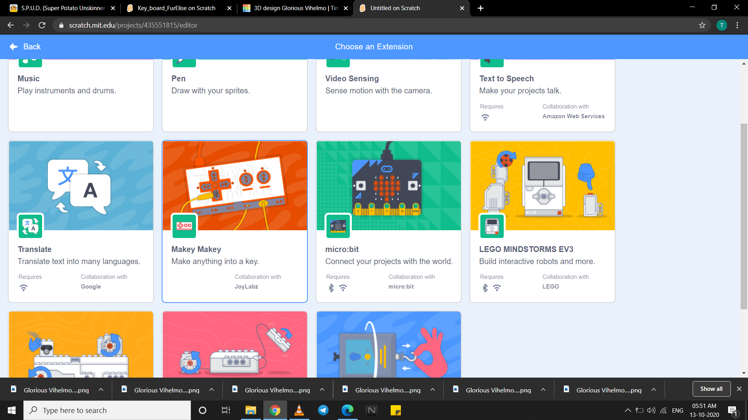
Task: Switch to Key_board_FurElise on Scratch tab
Action: [176, 8]
